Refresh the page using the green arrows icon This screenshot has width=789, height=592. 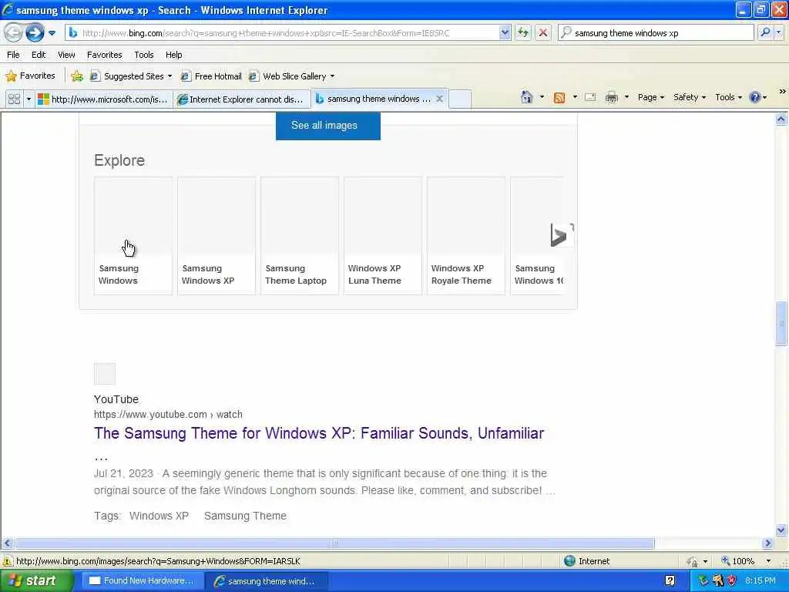coord(523,33)
